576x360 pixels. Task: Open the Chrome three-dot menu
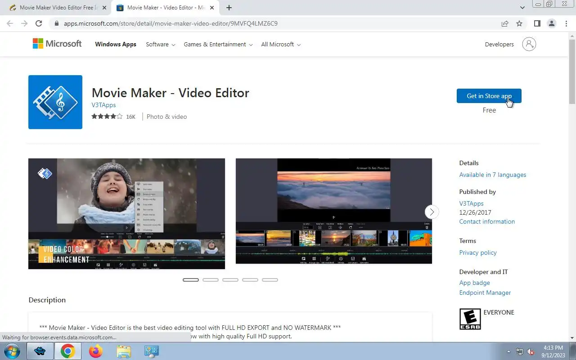566,23
